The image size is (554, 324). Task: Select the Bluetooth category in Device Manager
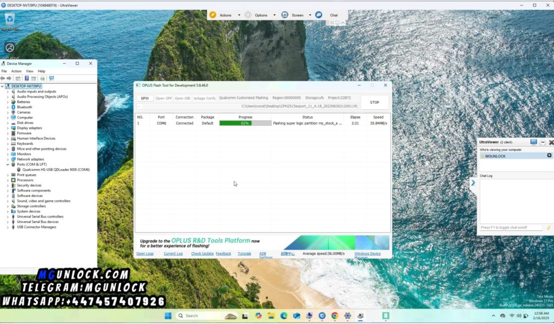24,108
